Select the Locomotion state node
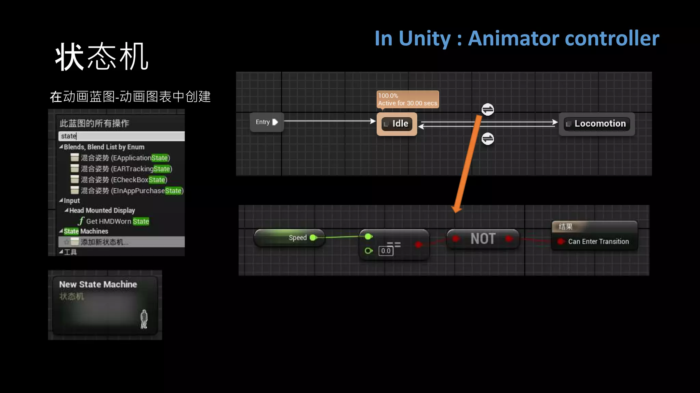The height and width of the screenshot is (393, 700). coord(597,124)
